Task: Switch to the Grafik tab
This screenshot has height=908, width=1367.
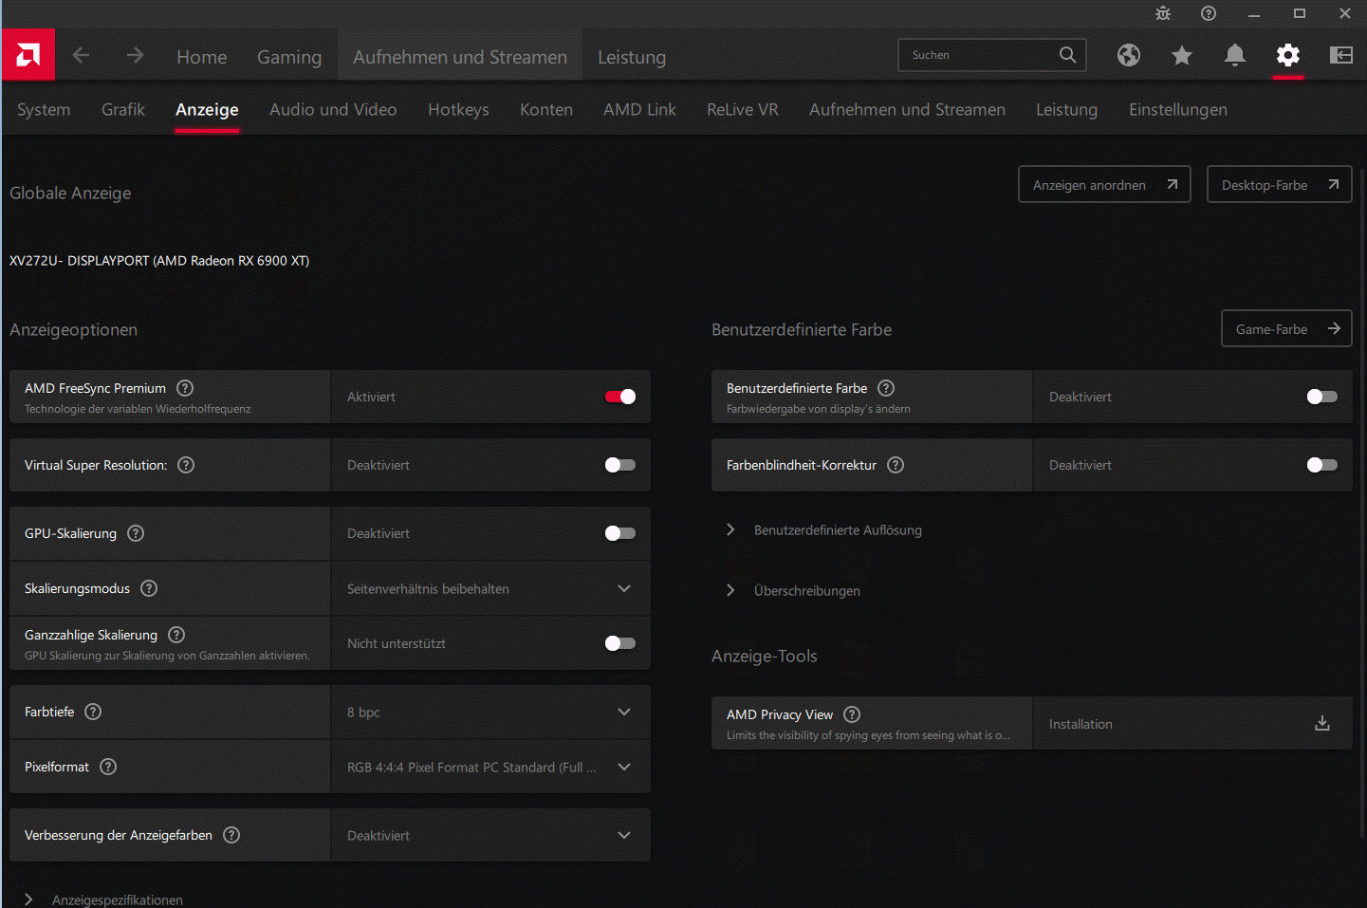Action: pos(123,110)
